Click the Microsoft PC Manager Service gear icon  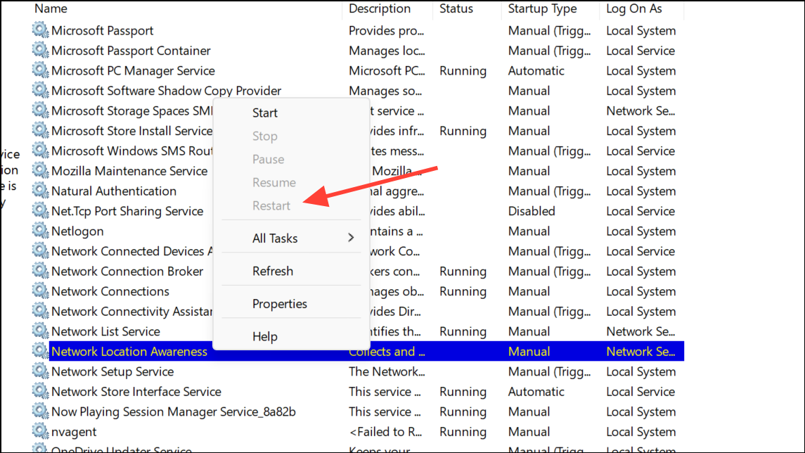click(41, 70)
